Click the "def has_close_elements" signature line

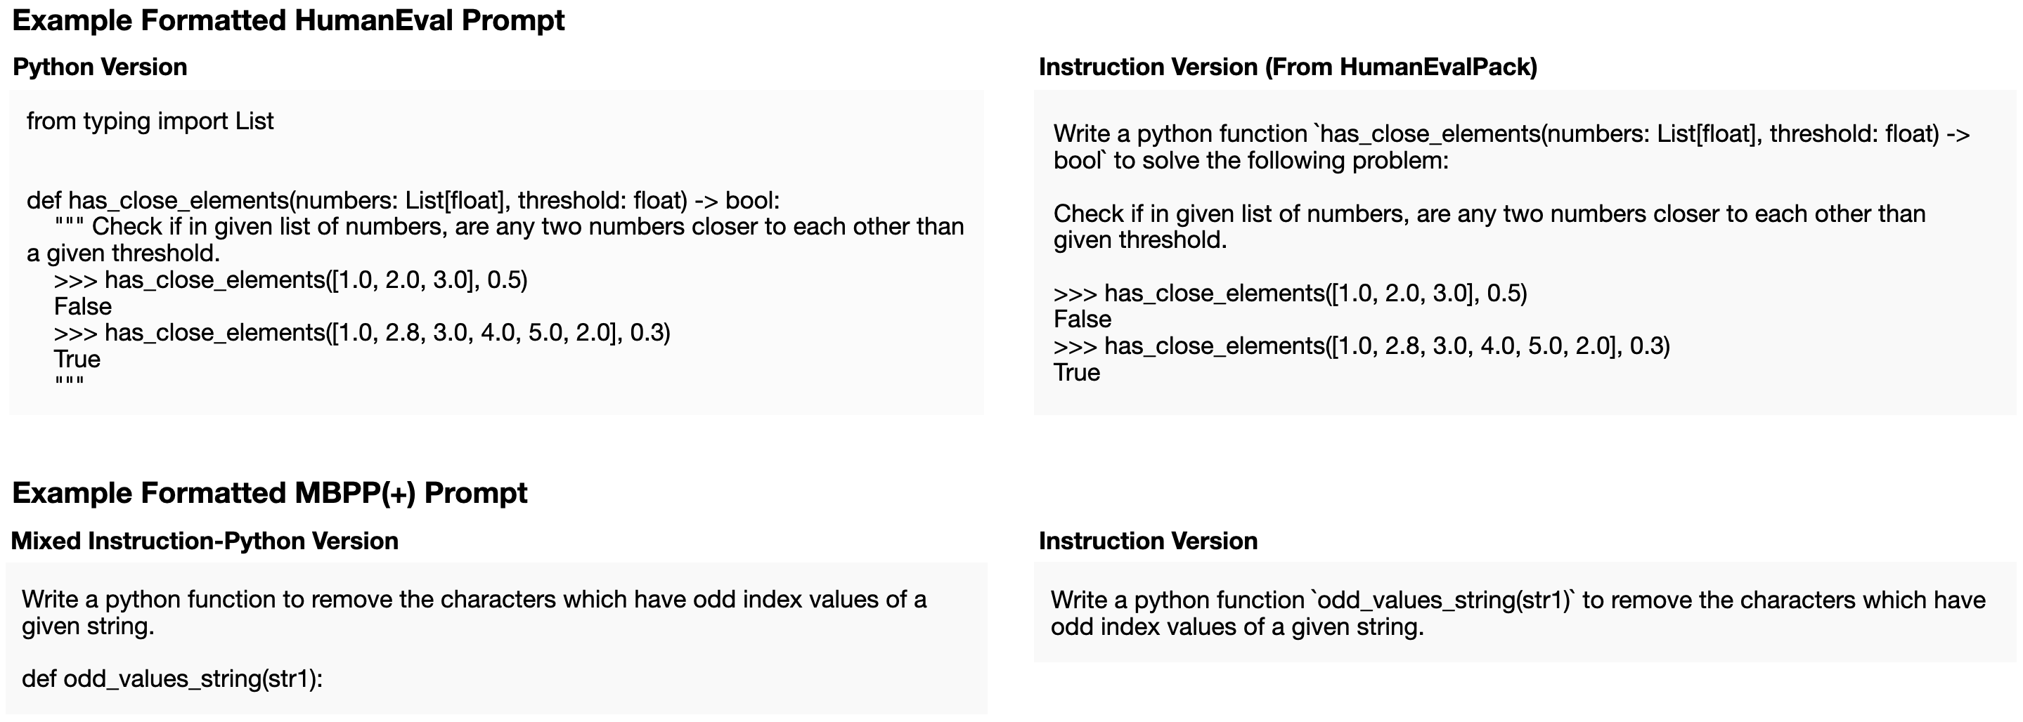[403, 201]
